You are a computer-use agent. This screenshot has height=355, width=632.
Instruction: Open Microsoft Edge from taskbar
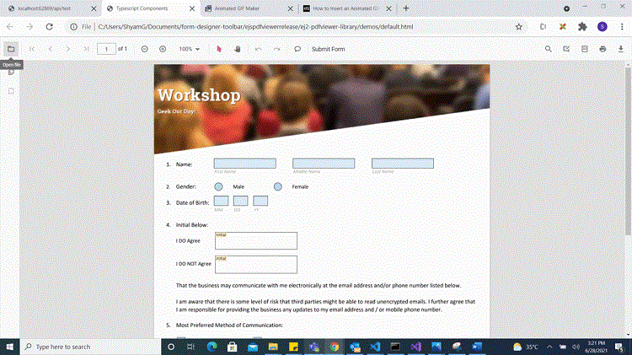click(212, 347)
